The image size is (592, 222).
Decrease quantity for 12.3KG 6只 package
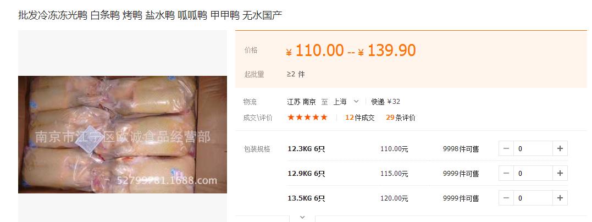click(x=506, y=149)
